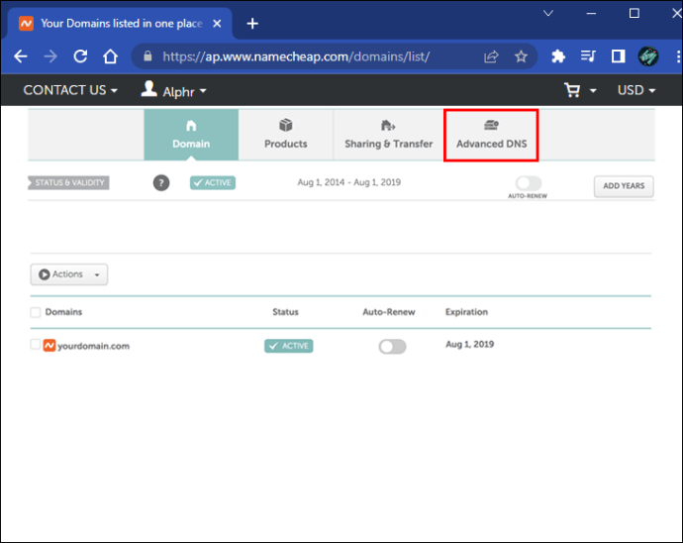
Task: Open a new browser tab
Action: 252,24
